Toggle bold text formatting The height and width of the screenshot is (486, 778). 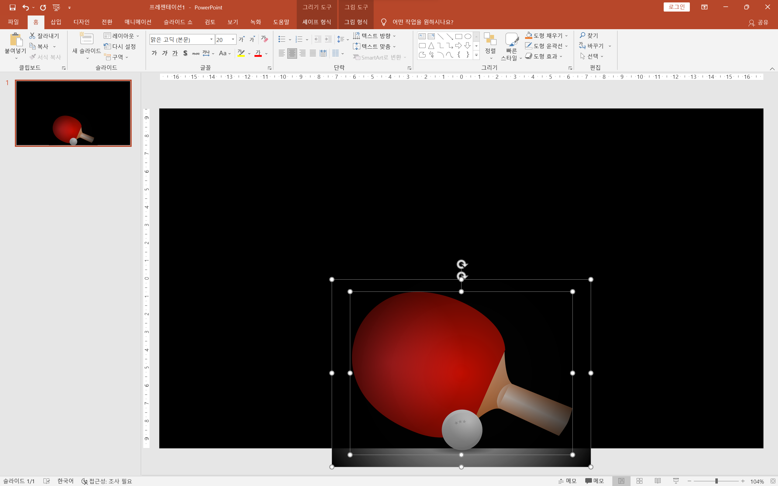[154, 53]
